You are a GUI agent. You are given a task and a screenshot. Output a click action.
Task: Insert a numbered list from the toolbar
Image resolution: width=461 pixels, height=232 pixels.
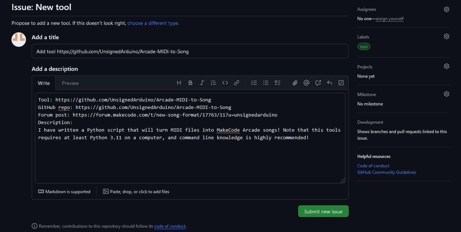coord(254,83)
